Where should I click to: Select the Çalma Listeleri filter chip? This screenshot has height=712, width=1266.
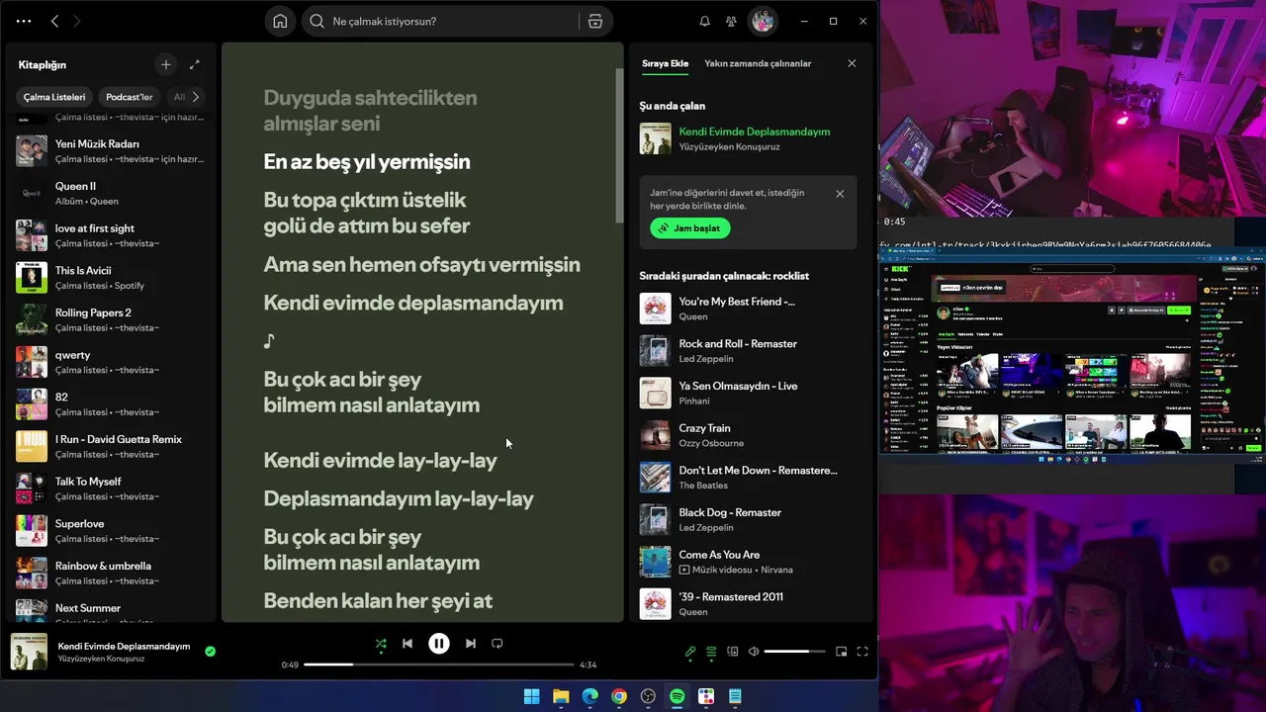54,97
